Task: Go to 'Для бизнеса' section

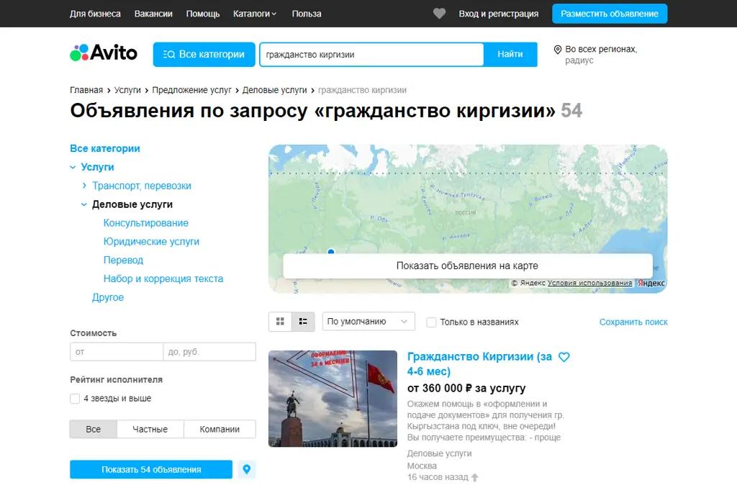Action: click(x=94, y=13)
